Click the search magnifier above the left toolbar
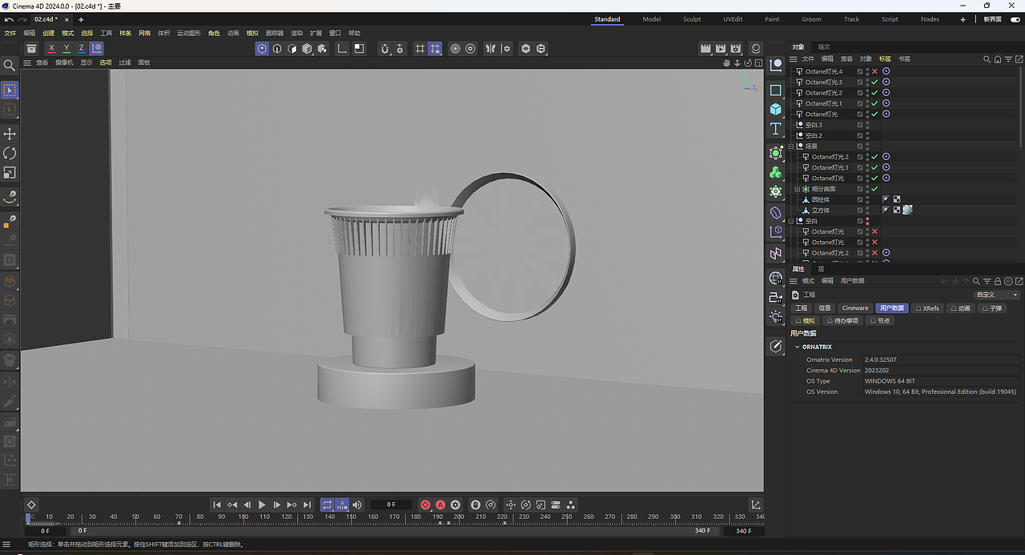Viewport: 1025px width, 555px height. click(x=10, y=66)
